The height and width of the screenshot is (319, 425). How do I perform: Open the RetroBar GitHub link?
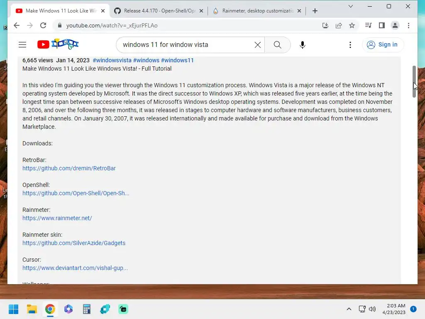click(x=69, y=168)
